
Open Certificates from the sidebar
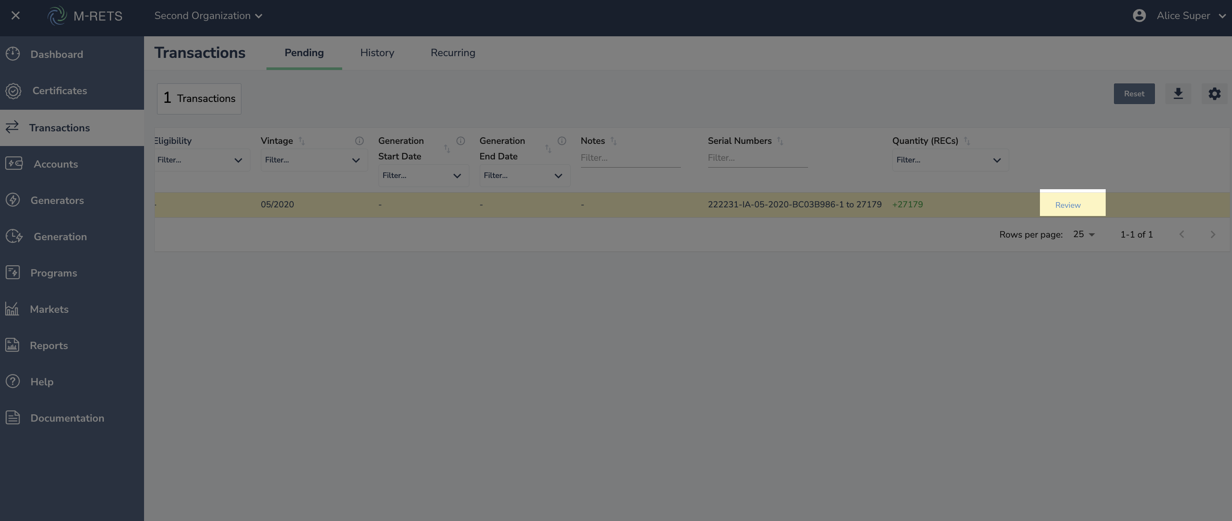[59, 91]
